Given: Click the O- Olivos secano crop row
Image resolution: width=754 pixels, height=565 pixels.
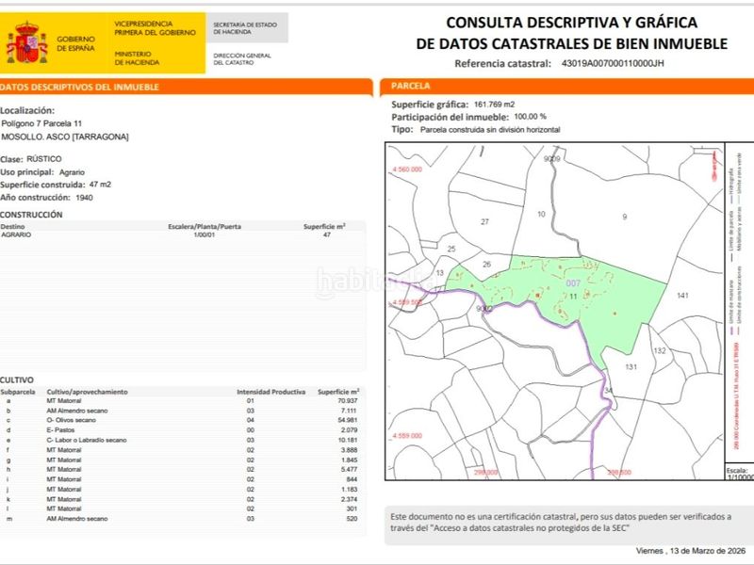Looking at the screenshot, I should (x=180, y=420).
